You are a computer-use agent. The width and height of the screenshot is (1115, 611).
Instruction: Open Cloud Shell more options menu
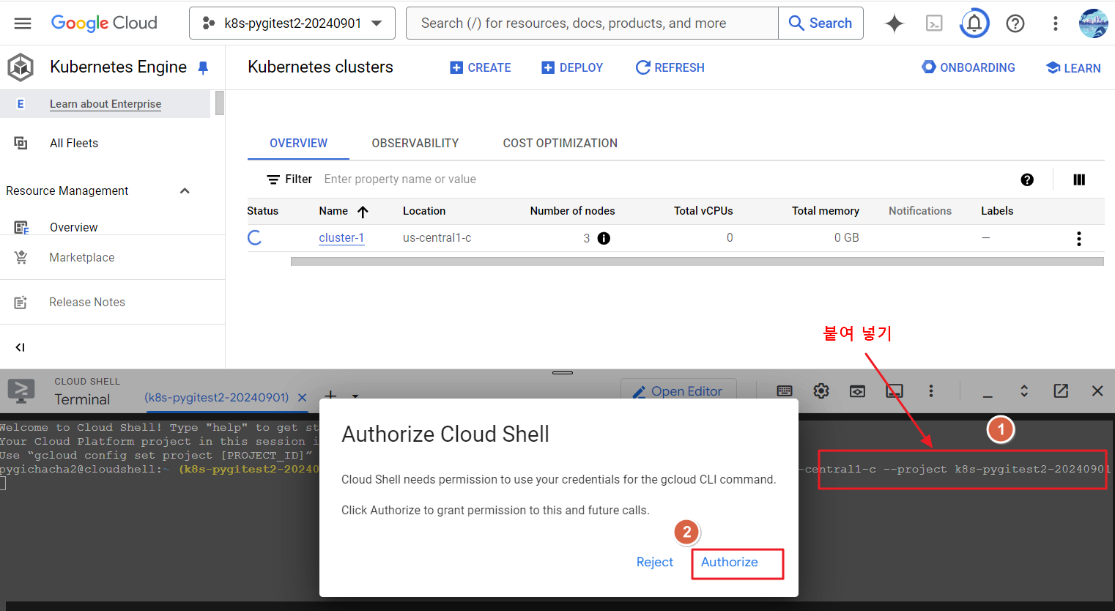pos(931,391)
